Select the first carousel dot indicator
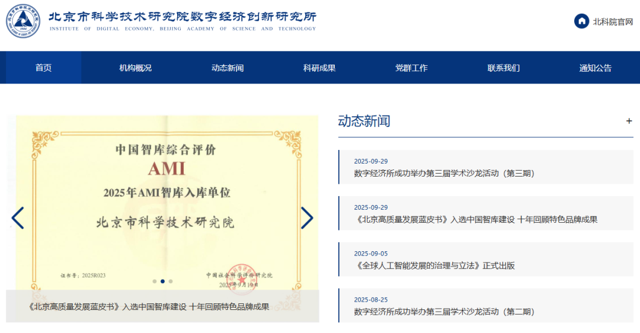 tap(154, 281)
